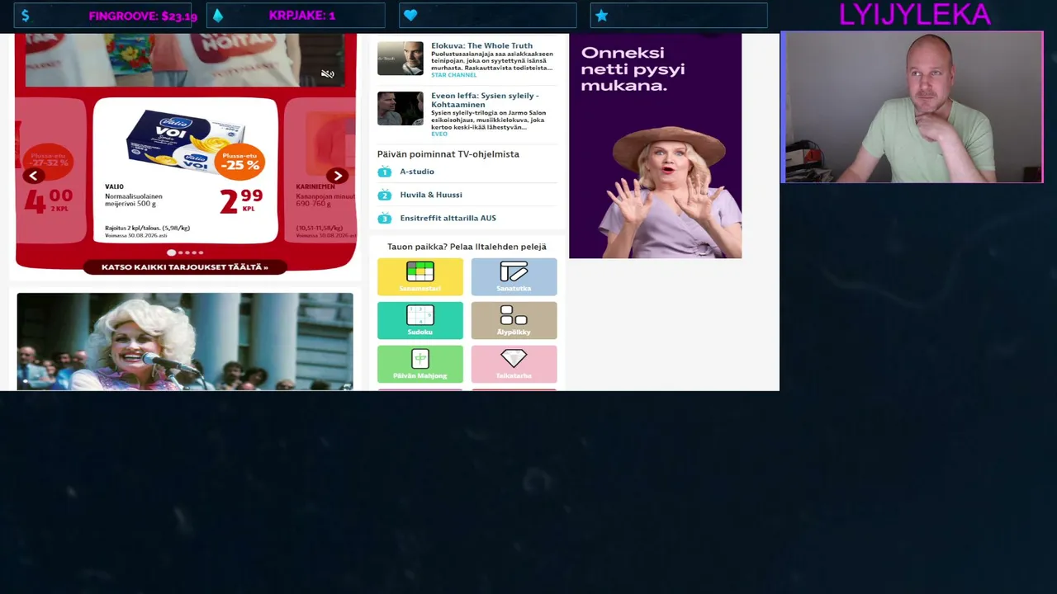This screenshot has width=1057, height=594.
Task: Click the blue heart overlay icon
Action: coord(410,16)
